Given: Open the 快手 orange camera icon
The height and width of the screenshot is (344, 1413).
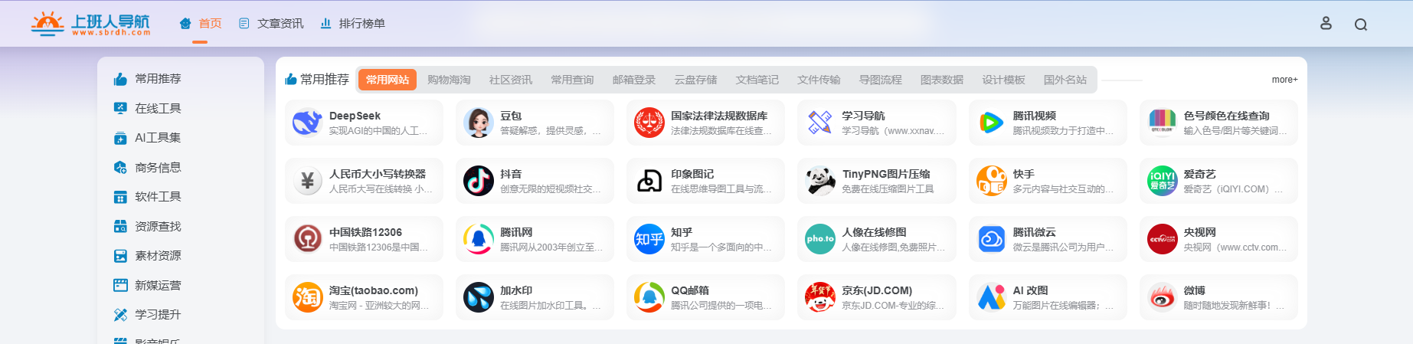Looking at the screenshot, I should pos(991,181).
